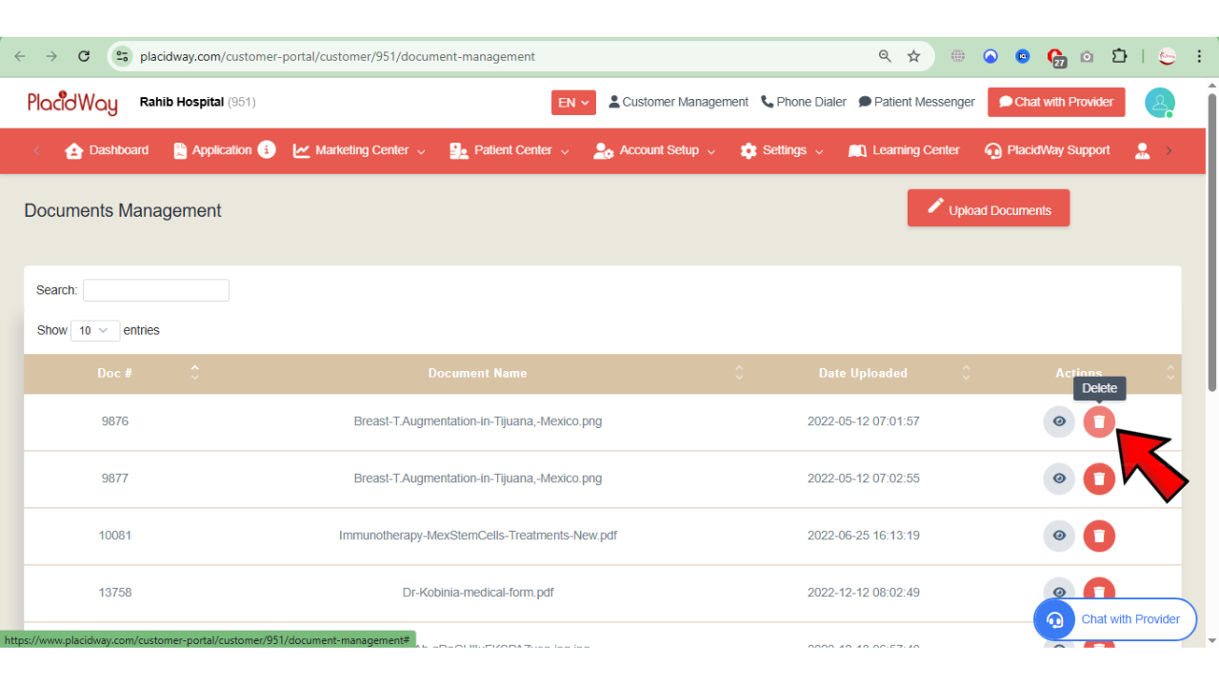Expand the Marketing Center menu

click(359, 150)
